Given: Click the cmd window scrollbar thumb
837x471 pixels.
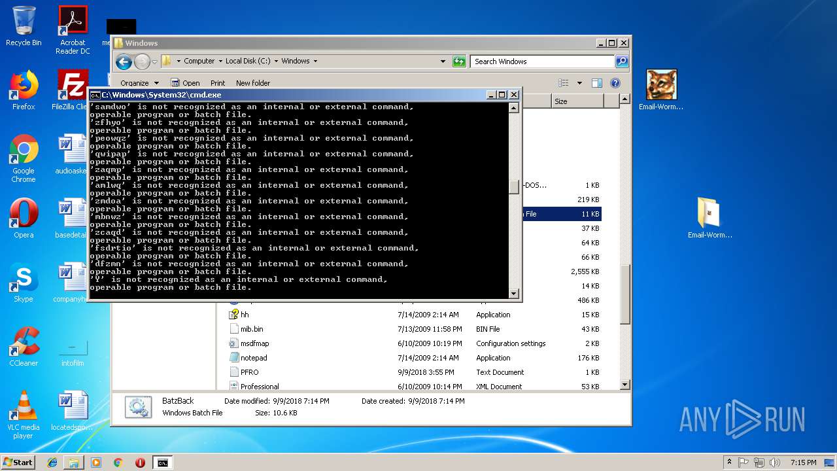Looking at the screenshot, I should point(513,186).
